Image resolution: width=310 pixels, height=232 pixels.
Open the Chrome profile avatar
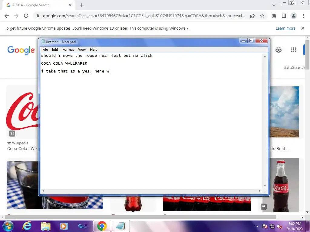click(x=294, y=16)
